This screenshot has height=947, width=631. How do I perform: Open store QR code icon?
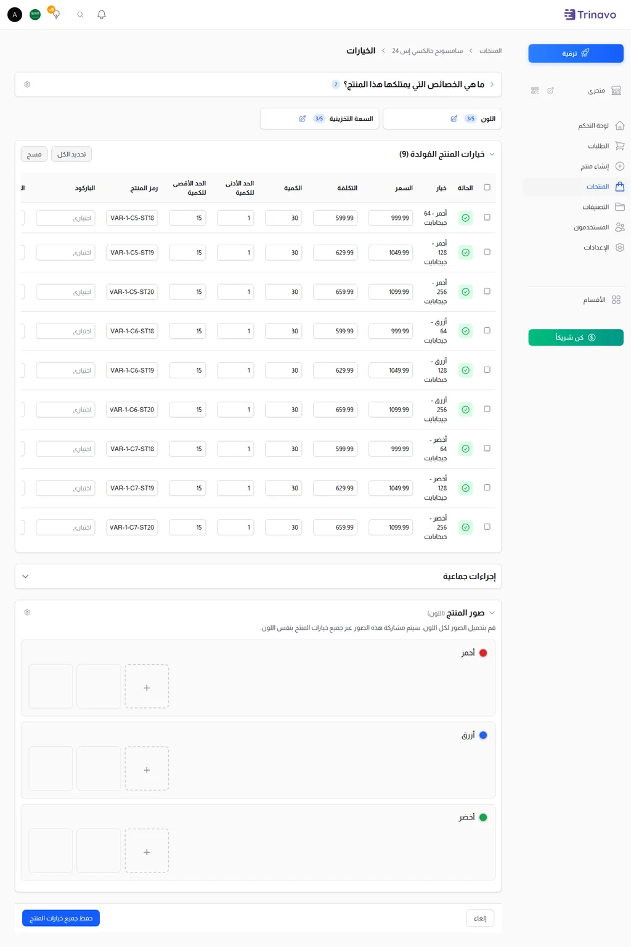(x=535, y=91)
